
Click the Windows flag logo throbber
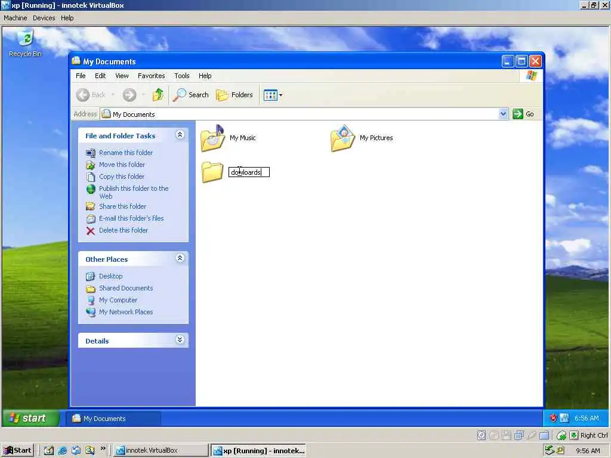(531, 76)
